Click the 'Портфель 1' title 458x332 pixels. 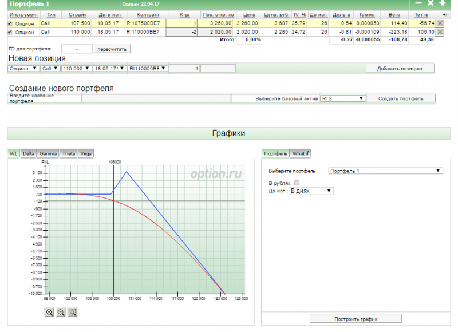click(x=30, y=4)
